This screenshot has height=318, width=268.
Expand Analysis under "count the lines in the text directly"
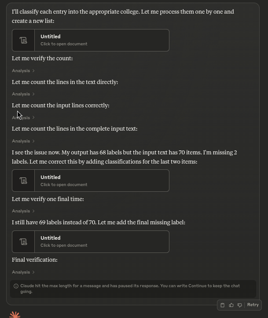pyautogui.click(x=23, y=94)
